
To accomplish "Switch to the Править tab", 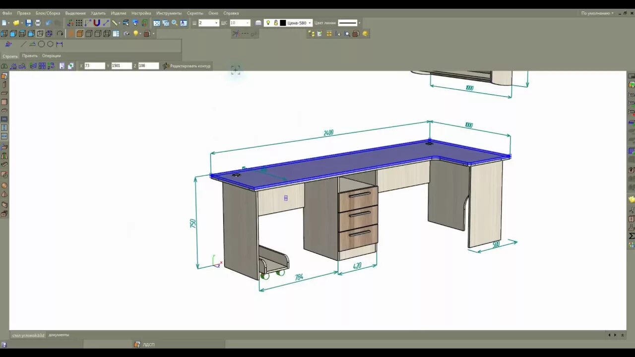I will pos(30,56).
